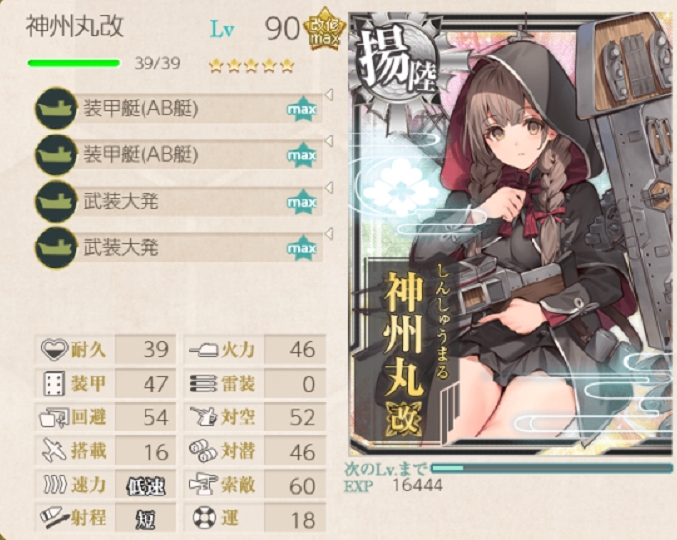Click the gun icon beside 火力
This screenshot has height=540, width=677.
[203, 350]
